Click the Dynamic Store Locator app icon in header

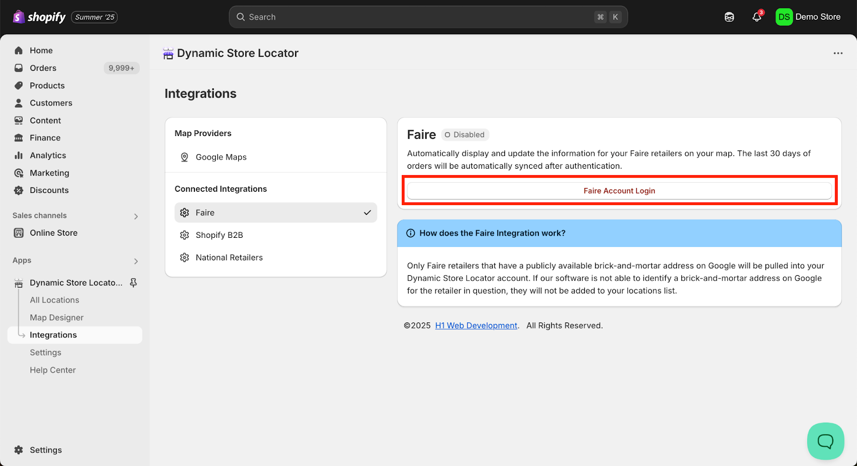[168, 54]
